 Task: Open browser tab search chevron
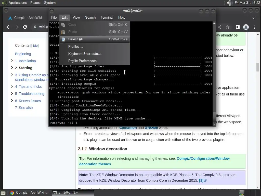click(254, 18)
